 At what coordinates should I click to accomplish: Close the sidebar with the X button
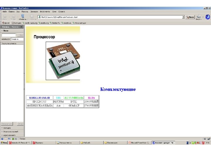[x=21, y=27]
